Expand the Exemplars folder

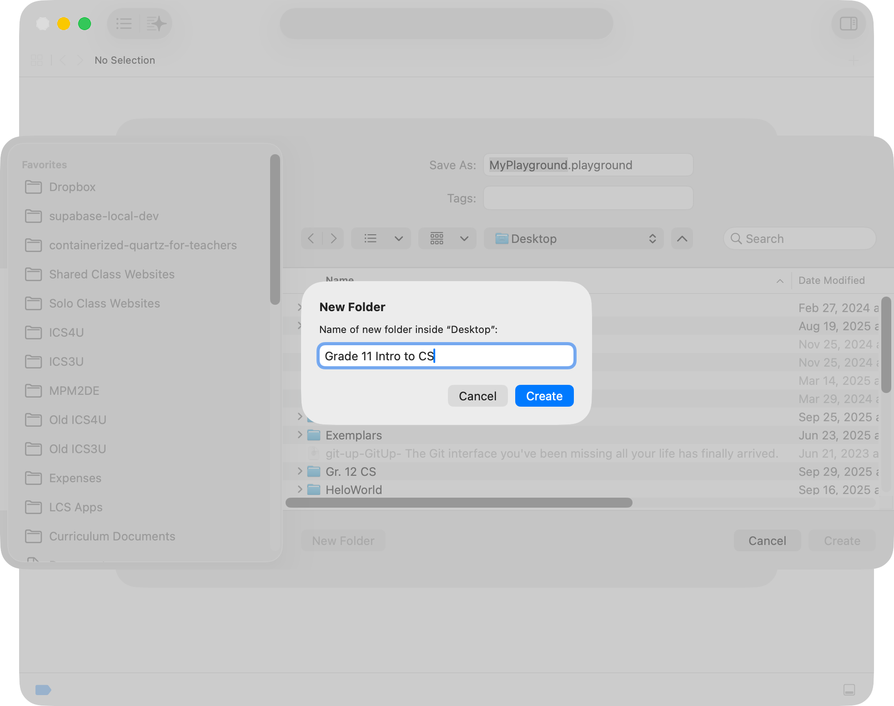click(300, 435)
